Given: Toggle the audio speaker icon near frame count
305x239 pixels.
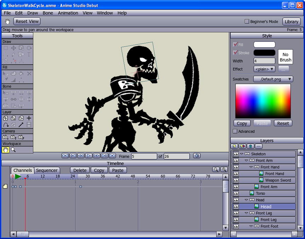Looking at the screenshot, I should 197,156.
